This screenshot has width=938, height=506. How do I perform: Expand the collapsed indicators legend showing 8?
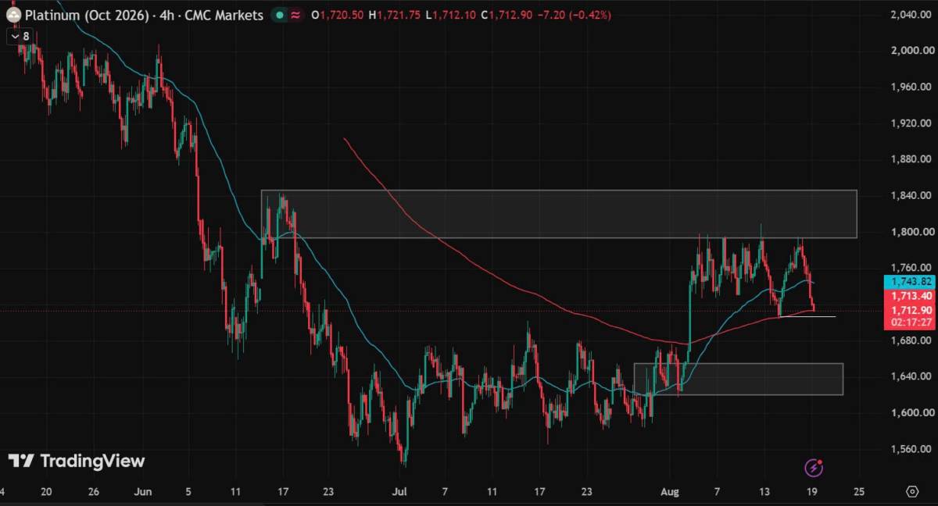pos(19,36)
